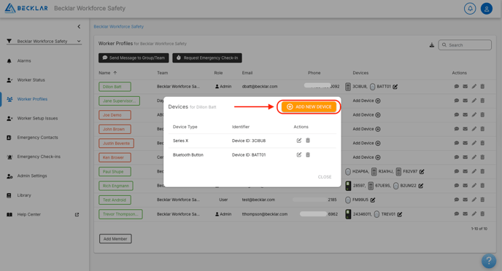Focus the Search input field
Screen dimensions: 502x271
[x=465, y=45]
